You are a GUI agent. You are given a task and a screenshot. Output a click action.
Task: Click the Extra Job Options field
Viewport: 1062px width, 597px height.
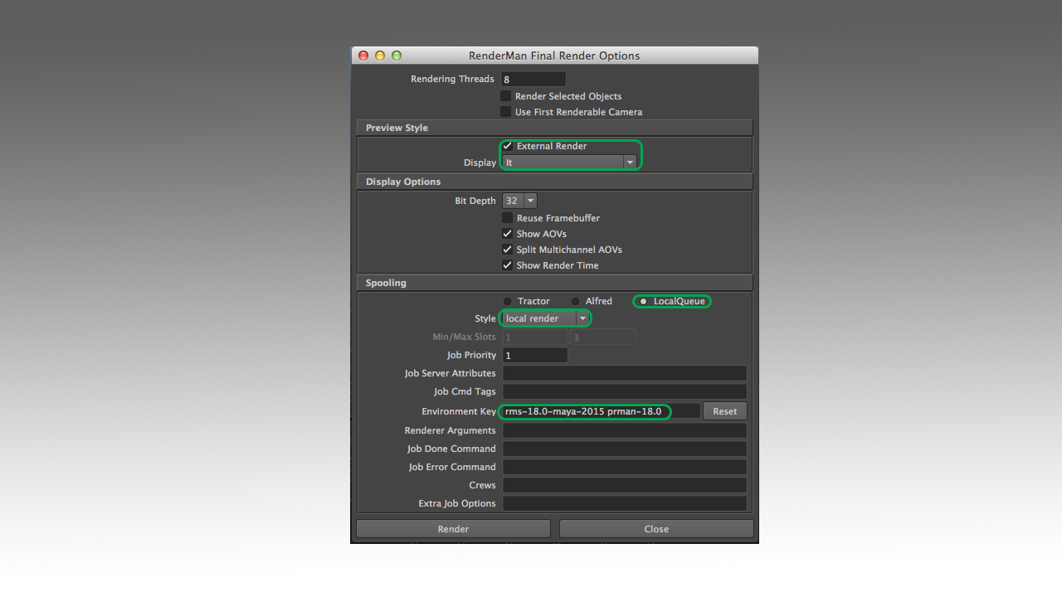tap(625, 503)
